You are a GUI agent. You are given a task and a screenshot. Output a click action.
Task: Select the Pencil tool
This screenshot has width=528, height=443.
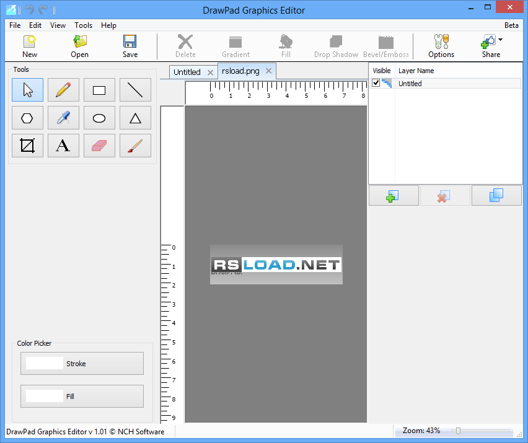click(63, 90)
